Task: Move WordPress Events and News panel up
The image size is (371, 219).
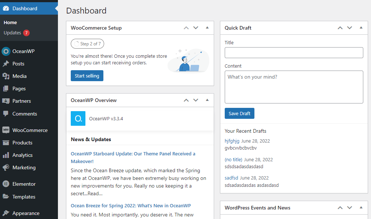Action: [340, 208]
